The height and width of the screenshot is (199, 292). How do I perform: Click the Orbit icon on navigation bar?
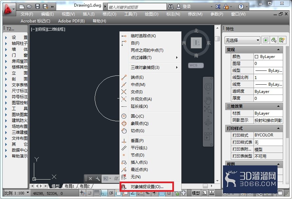pos(208,123)
